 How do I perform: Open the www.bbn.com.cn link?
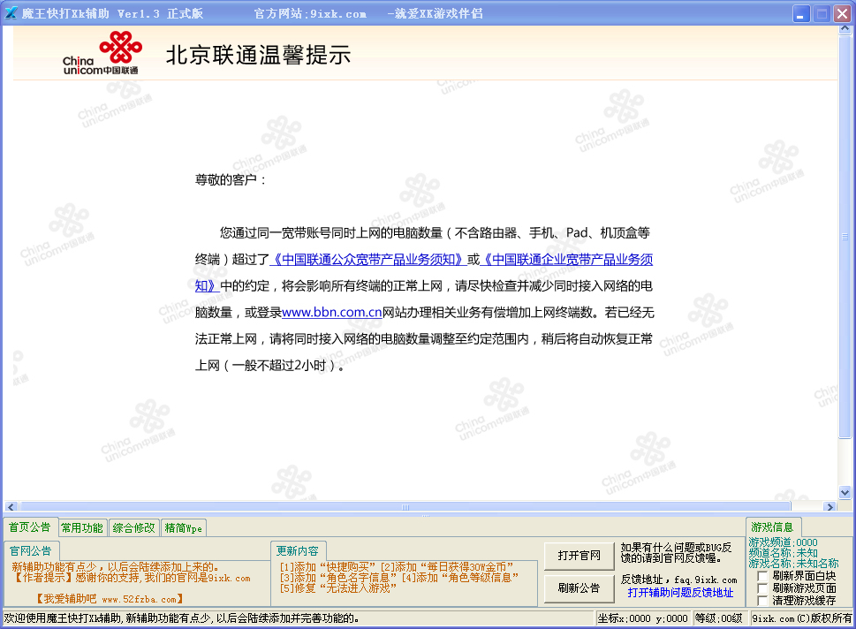[x=331, y=313]
